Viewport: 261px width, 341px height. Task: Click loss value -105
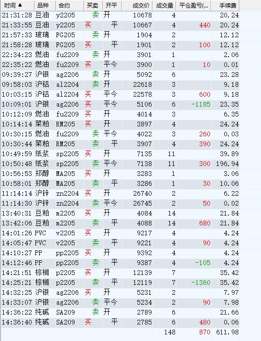tap(202, 263)
